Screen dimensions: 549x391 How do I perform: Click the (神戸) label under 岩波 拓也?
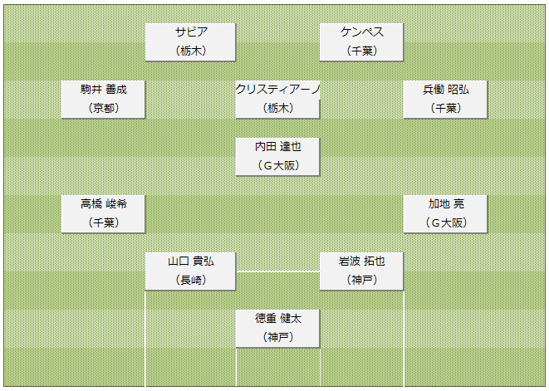(362, 280)
